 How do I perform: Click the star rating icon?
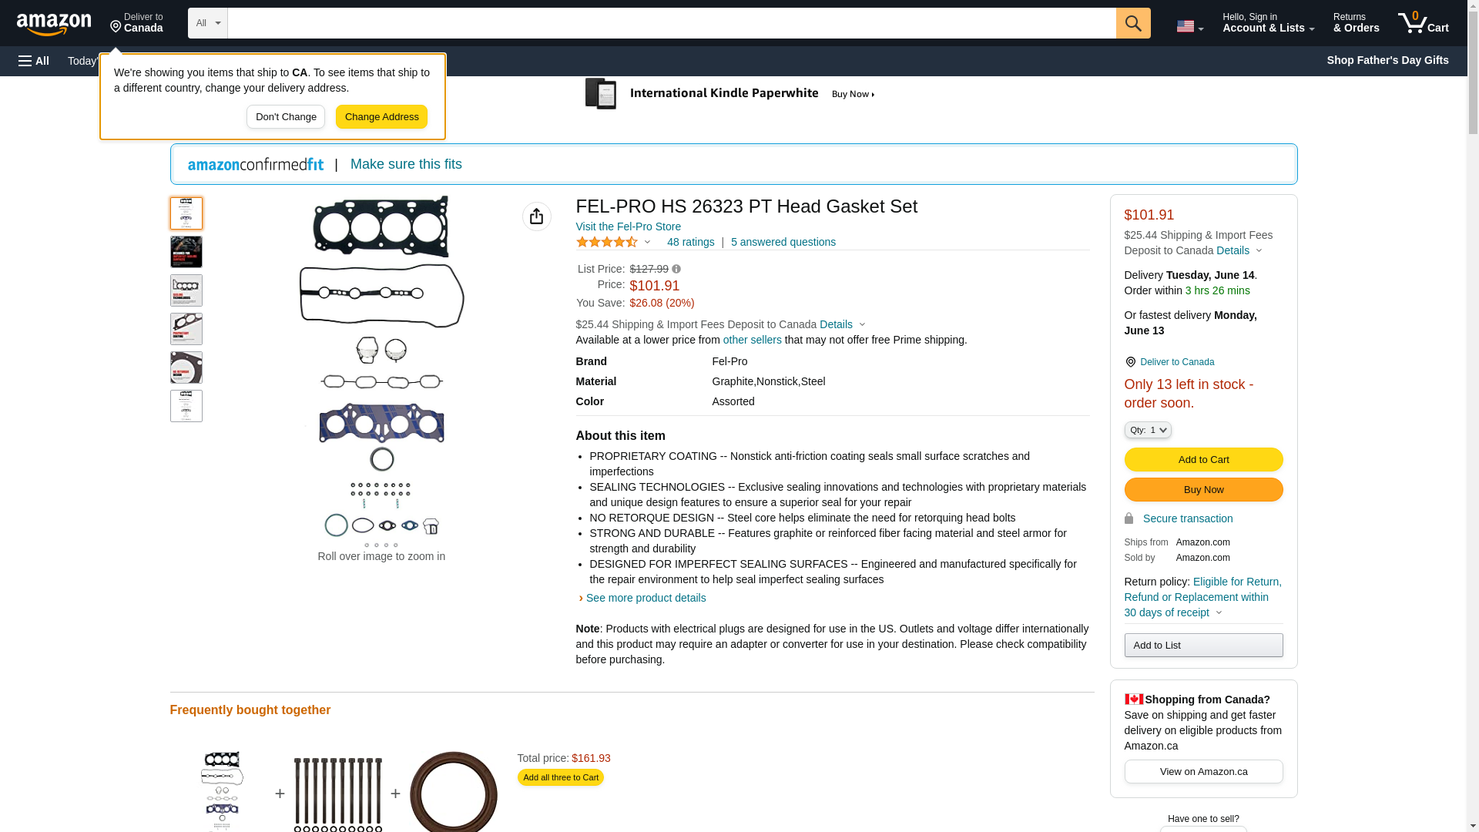click(607, 242)
